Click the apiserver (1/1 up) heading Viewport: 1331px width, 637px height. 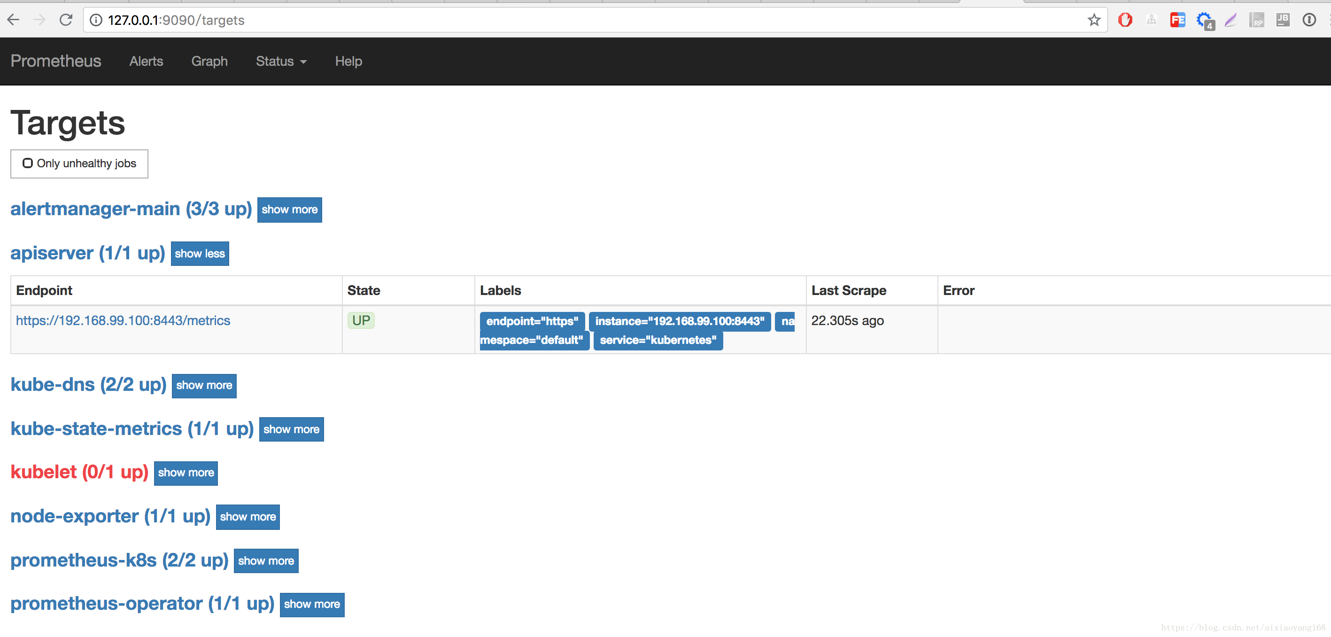[88, 253]
